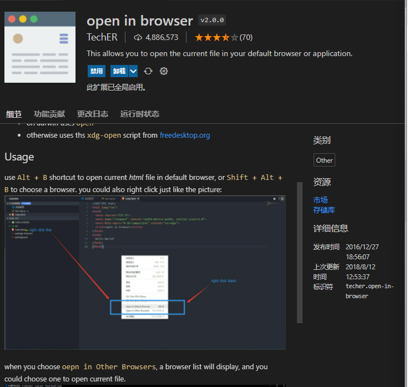Click the usage screenshot image
This screenshot has height=387, width=408.
pos(145,273)
